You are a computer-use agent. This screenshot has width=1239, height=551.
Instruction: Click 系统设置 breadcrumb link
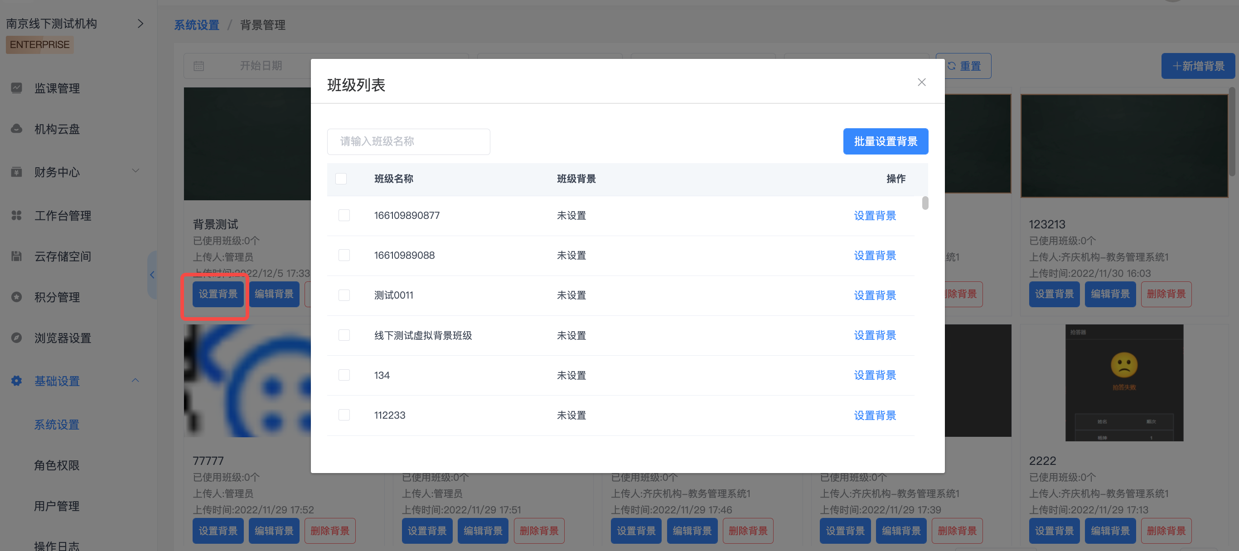196,25
